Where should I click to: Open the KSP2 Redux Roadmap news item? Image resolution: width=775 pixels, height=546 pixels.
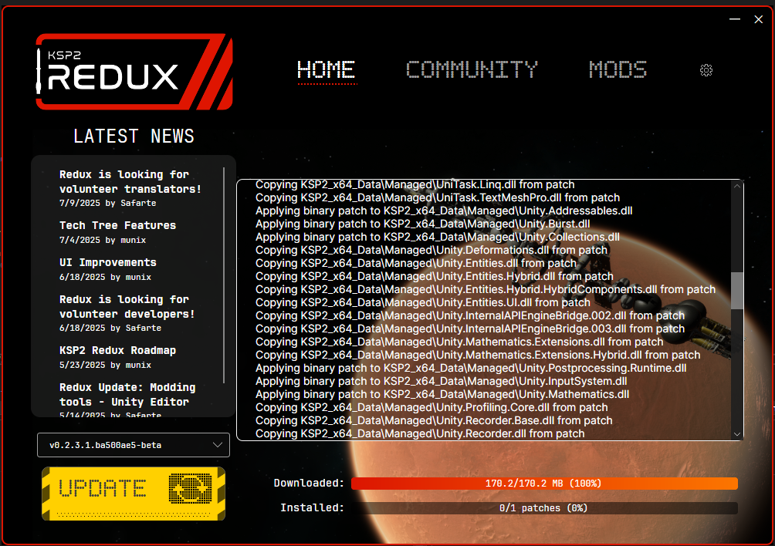tap(117, 351)
